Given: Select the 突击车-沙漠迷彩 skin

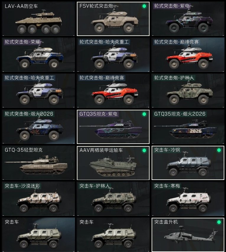Looking at the screenshot, I should [x=38, y=199].
